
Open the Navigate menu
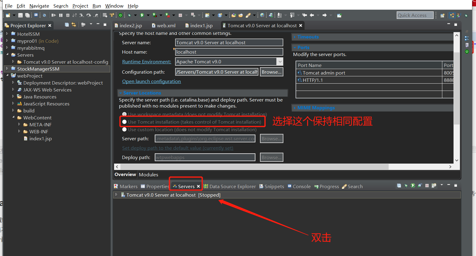39,6
